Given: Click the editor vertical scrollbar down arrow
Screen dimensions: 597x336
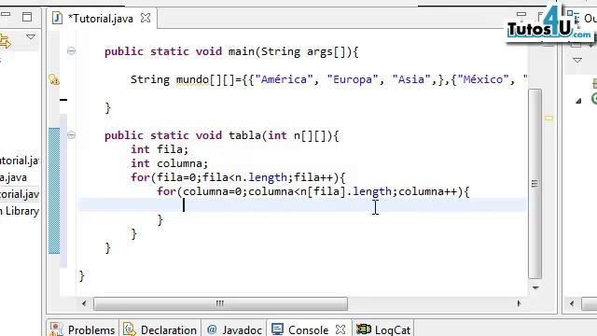Looking at the screenshot, I should point(535,287).
